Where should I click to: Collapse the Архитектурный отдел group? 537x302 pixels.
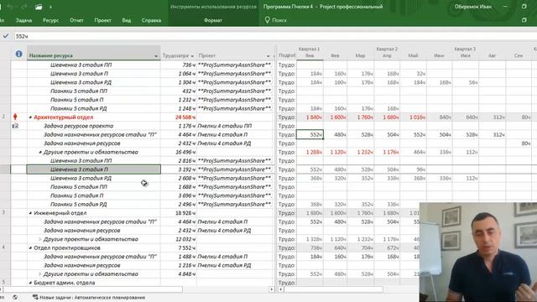30,117
